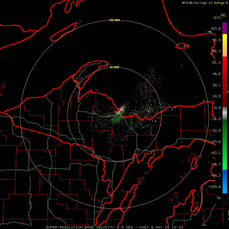Click the VEL heading above the scale

(x=223, y=15)
